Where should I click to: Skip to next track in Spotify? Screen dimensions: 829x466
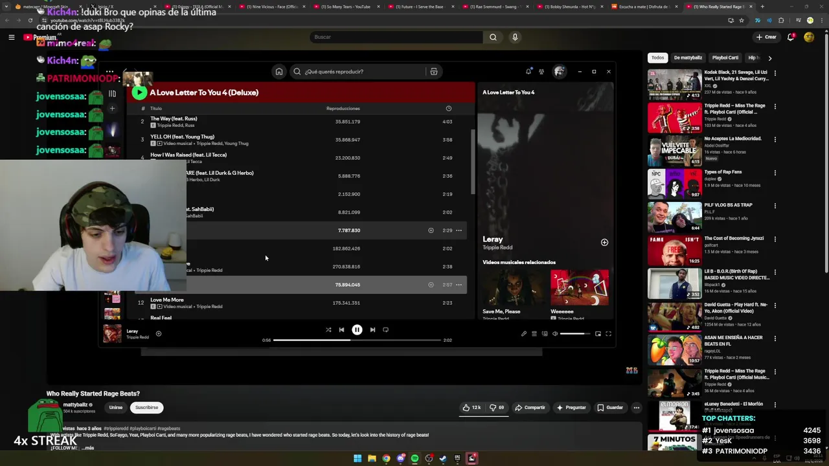pyautogui.click(x=372, y=329)
